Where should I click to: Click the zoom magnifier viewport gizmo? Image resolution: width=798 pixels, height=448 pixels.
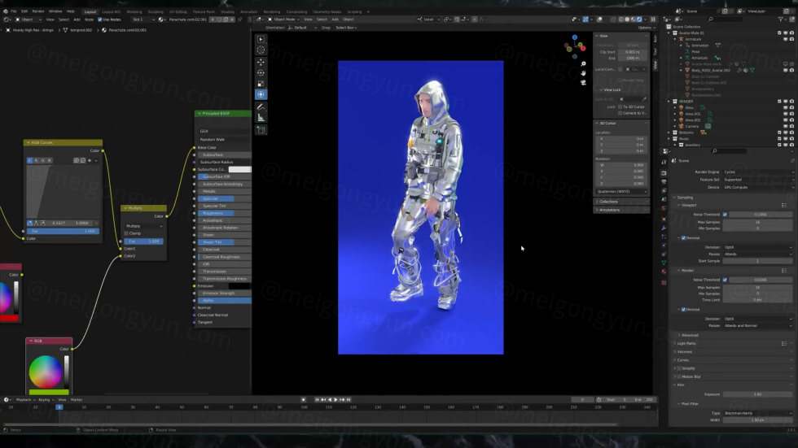pos(584,63)
